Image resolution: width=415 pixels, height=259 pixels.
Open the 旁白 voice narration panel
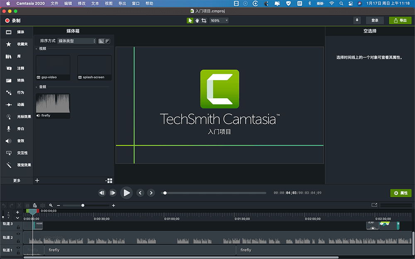tap(16, 129)
